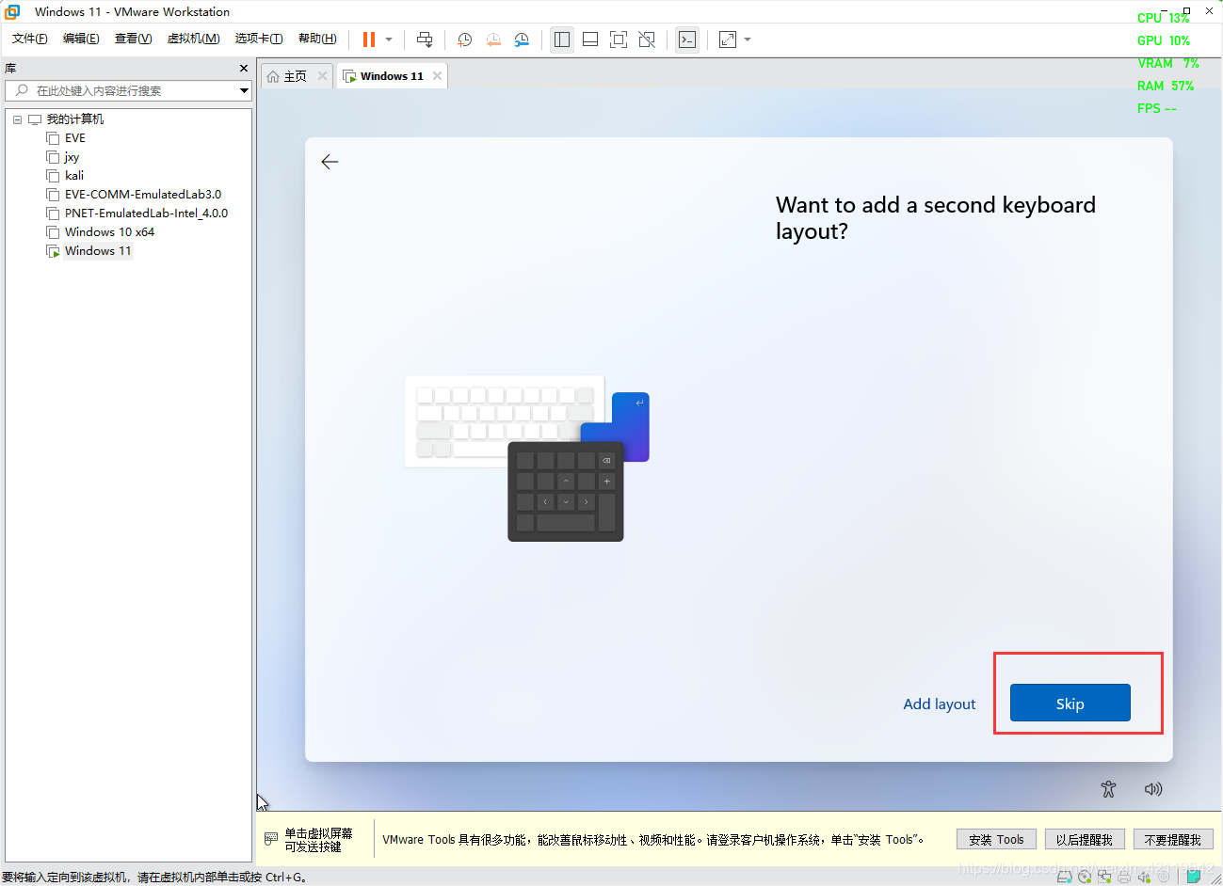Open the library search dropdown arrow
This screenshot has width=1223, height=886.
click(x=244, y=90)
